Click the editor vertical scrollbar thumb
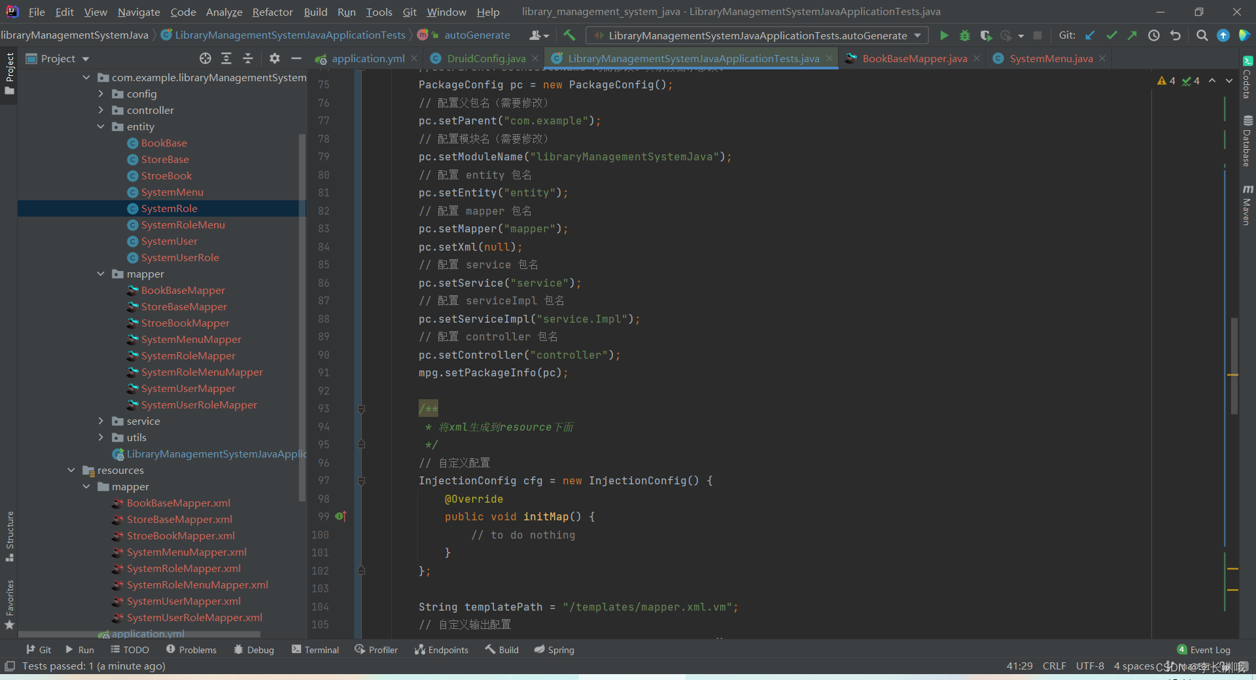The height and width of the screenshot is (680, 1256). click(1234, 365)
